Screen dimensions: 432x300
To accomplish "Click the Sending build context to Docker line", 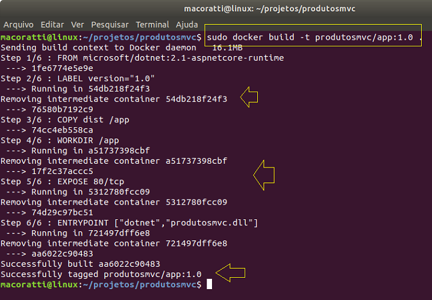I will [x=122, y=48].
